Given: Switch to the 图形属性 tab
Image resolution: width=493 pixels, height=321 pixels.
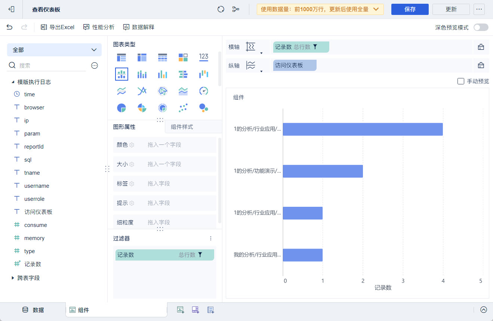Looking at the screenshot, I should coord(124,127).
